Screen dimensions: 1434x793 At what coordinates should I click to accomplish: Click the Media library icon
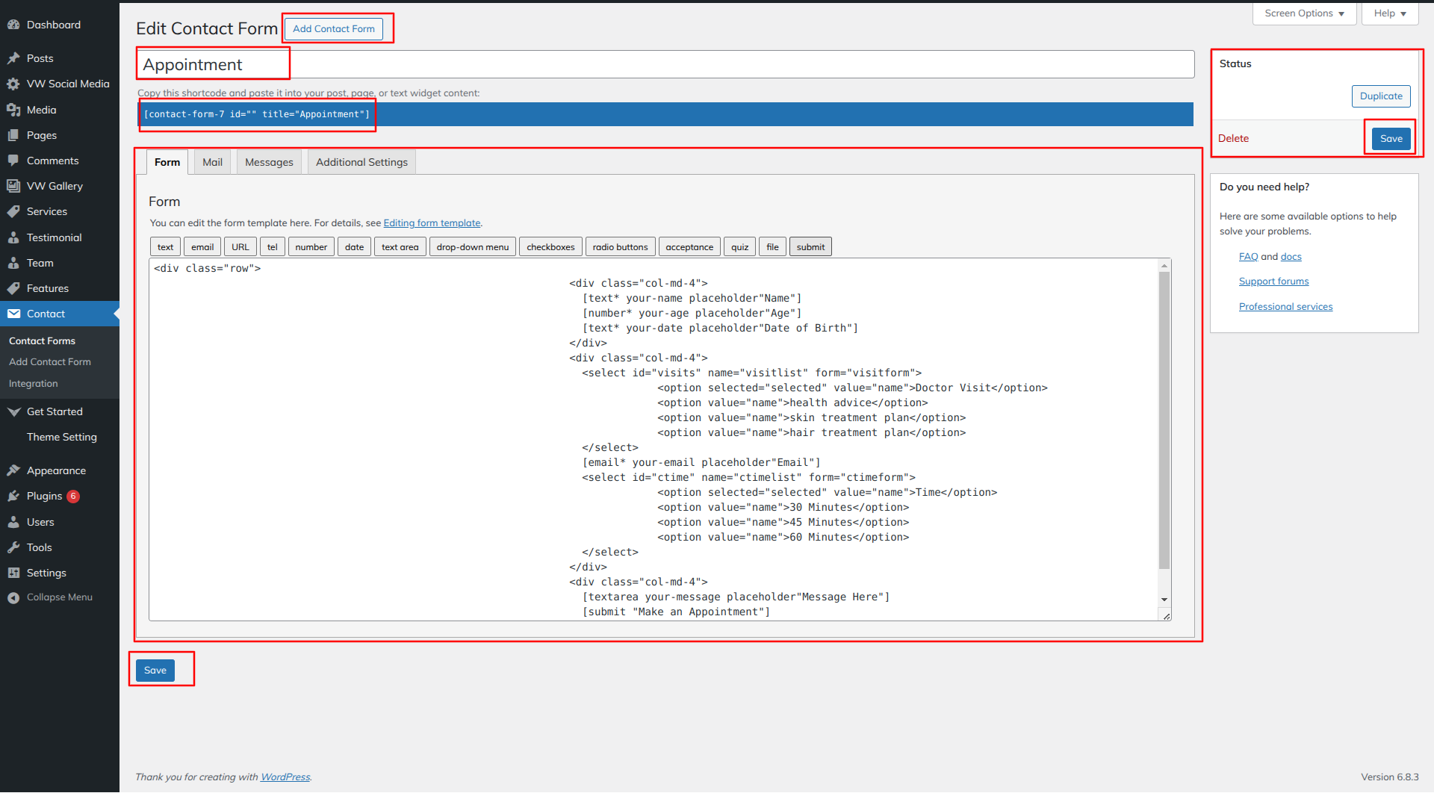tap(13, 110)
